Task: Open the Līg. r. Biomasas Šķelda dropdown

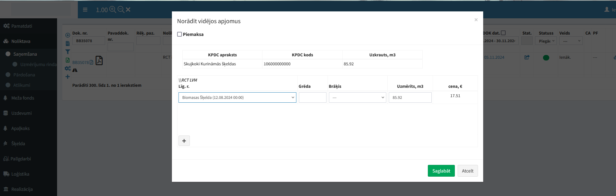Action: click(x=237, y=97)
